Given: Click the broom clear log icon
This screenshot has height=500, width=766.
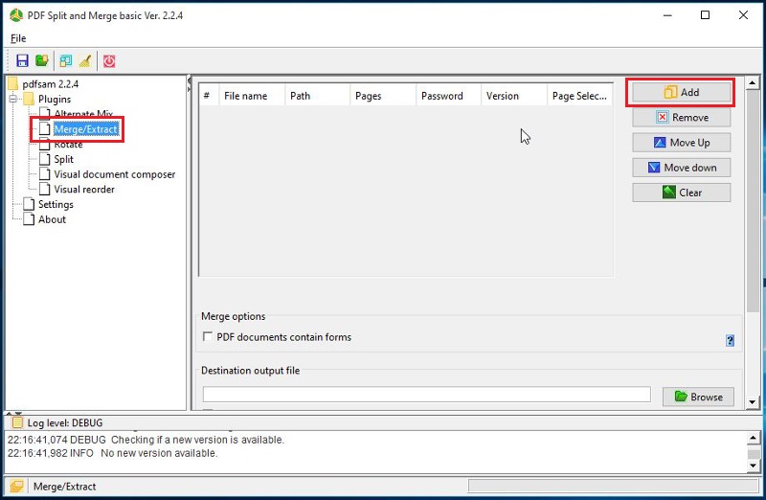Looking at the screenshot, I should point(85,60).
